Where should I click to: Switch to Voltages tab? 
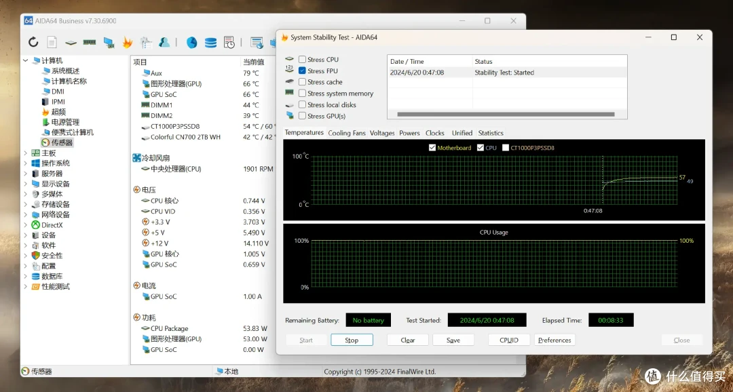(382, 133)
